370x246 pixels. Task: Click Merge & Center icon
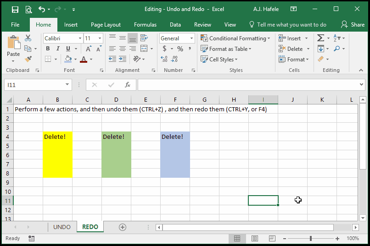point(144,49)
